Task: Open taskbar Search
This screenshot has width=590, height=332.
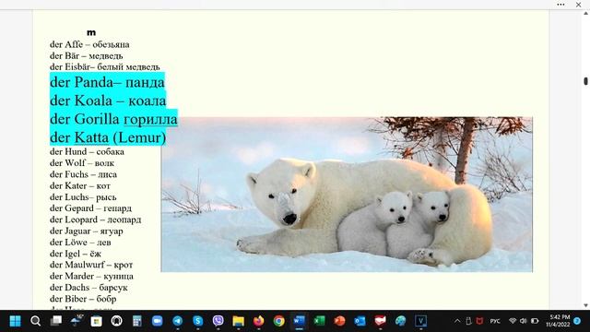Action: (35, 321)
